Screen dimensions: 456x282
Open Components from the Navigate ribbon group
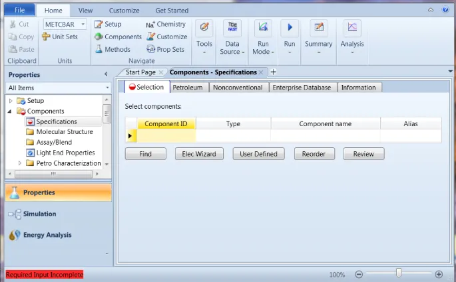99,36
